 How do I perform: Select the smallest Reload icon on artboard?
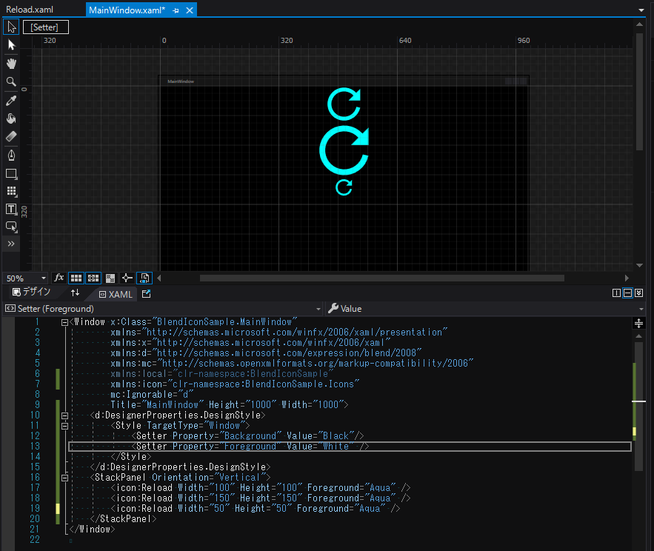tap(344, 187)
